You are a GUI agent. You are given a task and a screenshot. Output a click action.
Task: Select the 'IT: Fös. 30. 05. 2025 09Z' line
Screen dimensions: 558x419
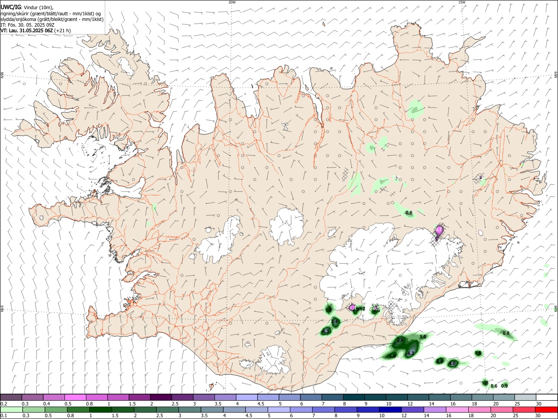pos(27,25)
